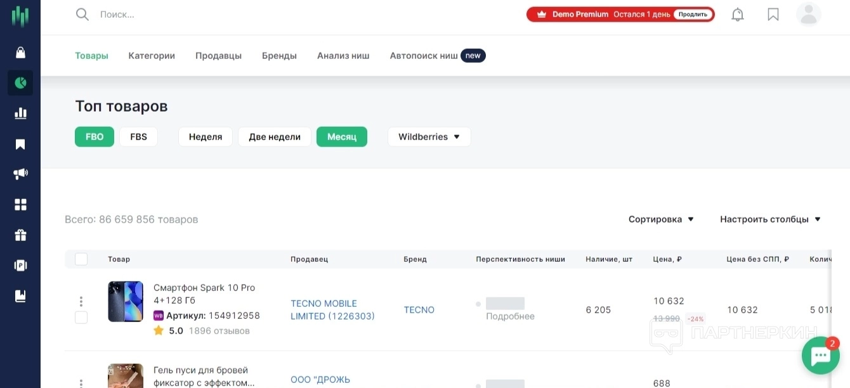The image size is (850, 388).
Task: Open the Сортировка dropdown
Action: coord(661,219)
